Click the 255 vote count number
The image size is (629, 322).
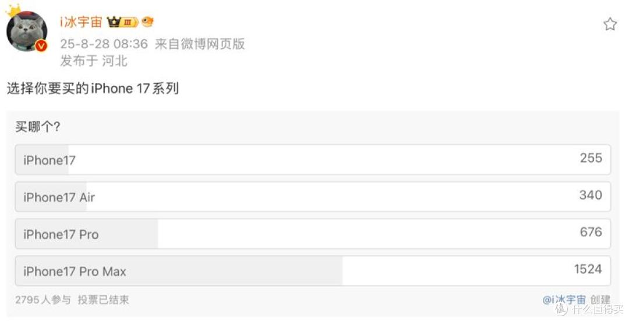coord(591,158)
